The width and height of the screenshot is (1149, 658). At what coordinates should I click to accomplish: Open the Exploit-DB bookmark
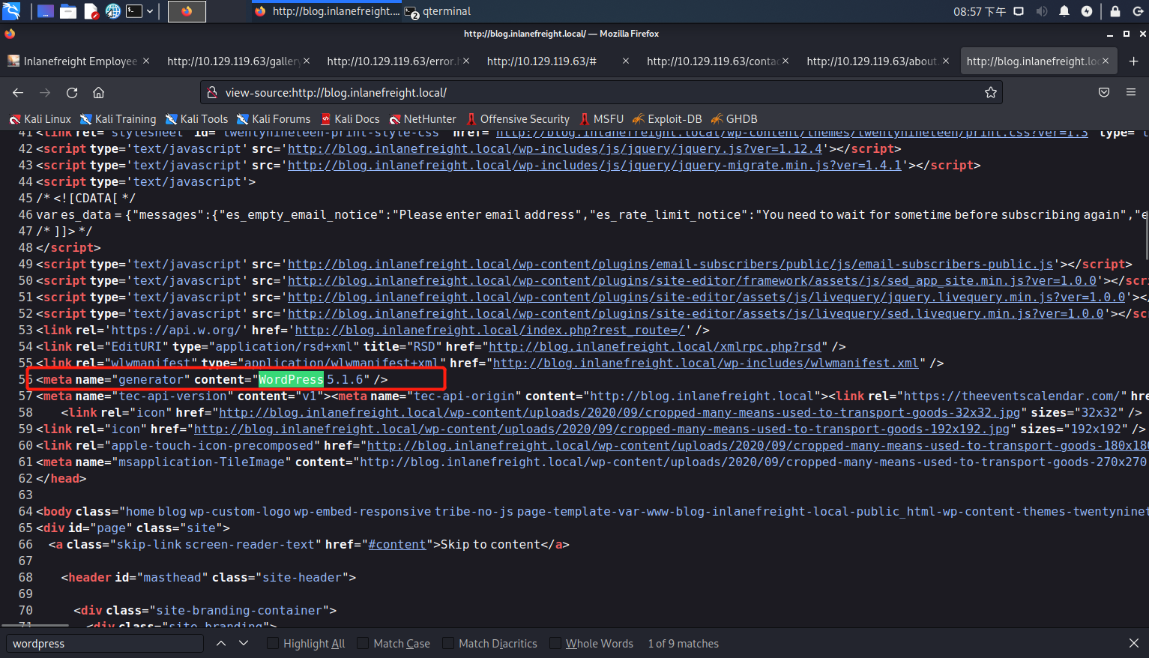(667, 119)
